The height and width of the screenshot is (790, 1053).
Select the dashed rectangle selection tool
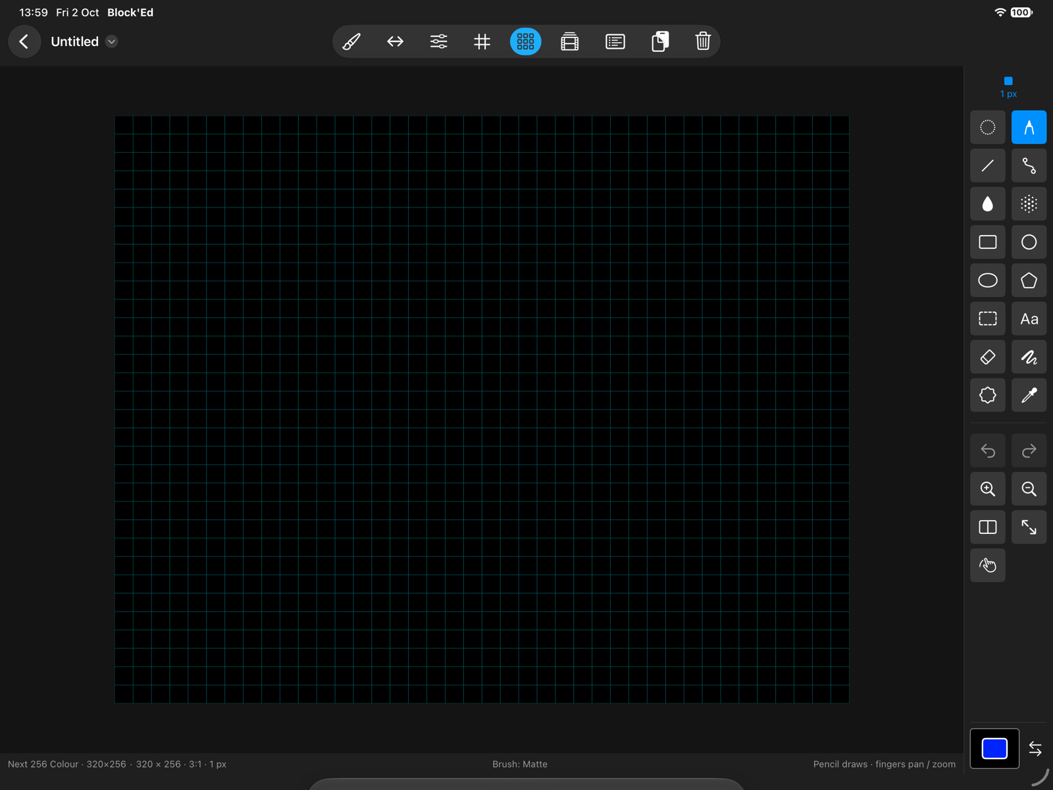pyautogui.click(x=988, y=319)
